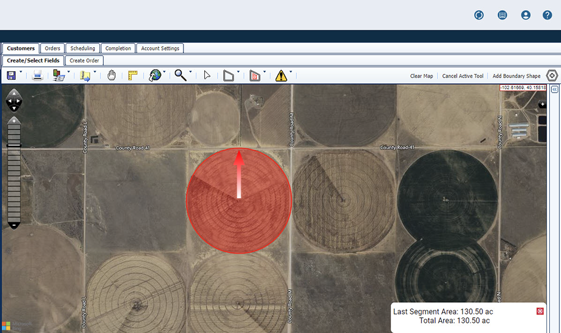Click the folder import icon
The height and width of the screenshot is (333, 561).
85,76
